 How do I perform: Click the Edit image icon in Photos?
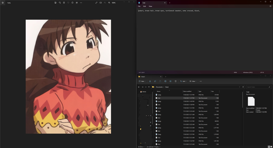click(x=55, y=3)
